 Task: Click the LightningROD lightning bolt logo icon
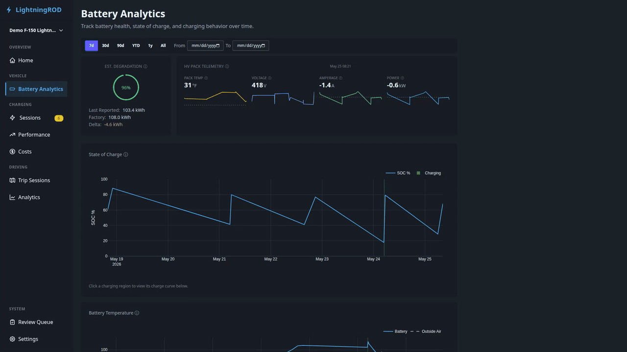(9, 10)
